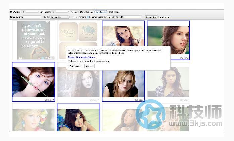Select the flower crown girl thumbnail
The image size is (234, 141).
(34, 118)
